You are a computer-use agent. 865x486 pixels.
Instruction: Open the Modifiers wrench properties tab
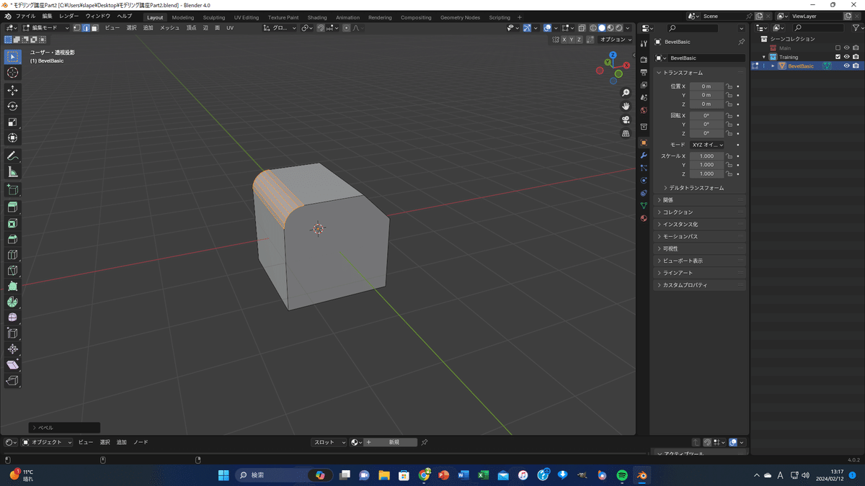(644, 156)
